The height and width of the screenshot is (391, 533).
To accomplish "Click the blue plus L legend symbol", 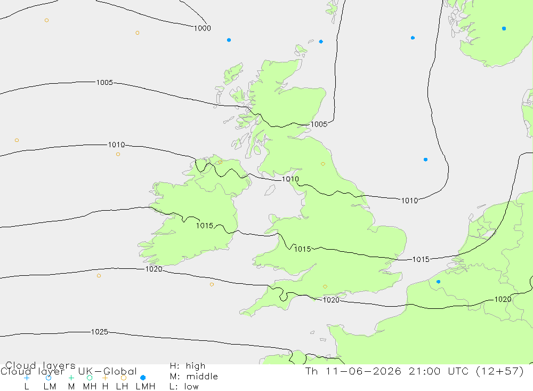I will 27,378.
